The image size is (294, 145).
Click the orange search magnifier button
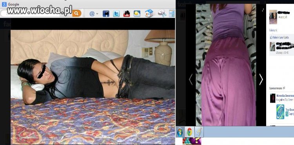pos(77,13)
